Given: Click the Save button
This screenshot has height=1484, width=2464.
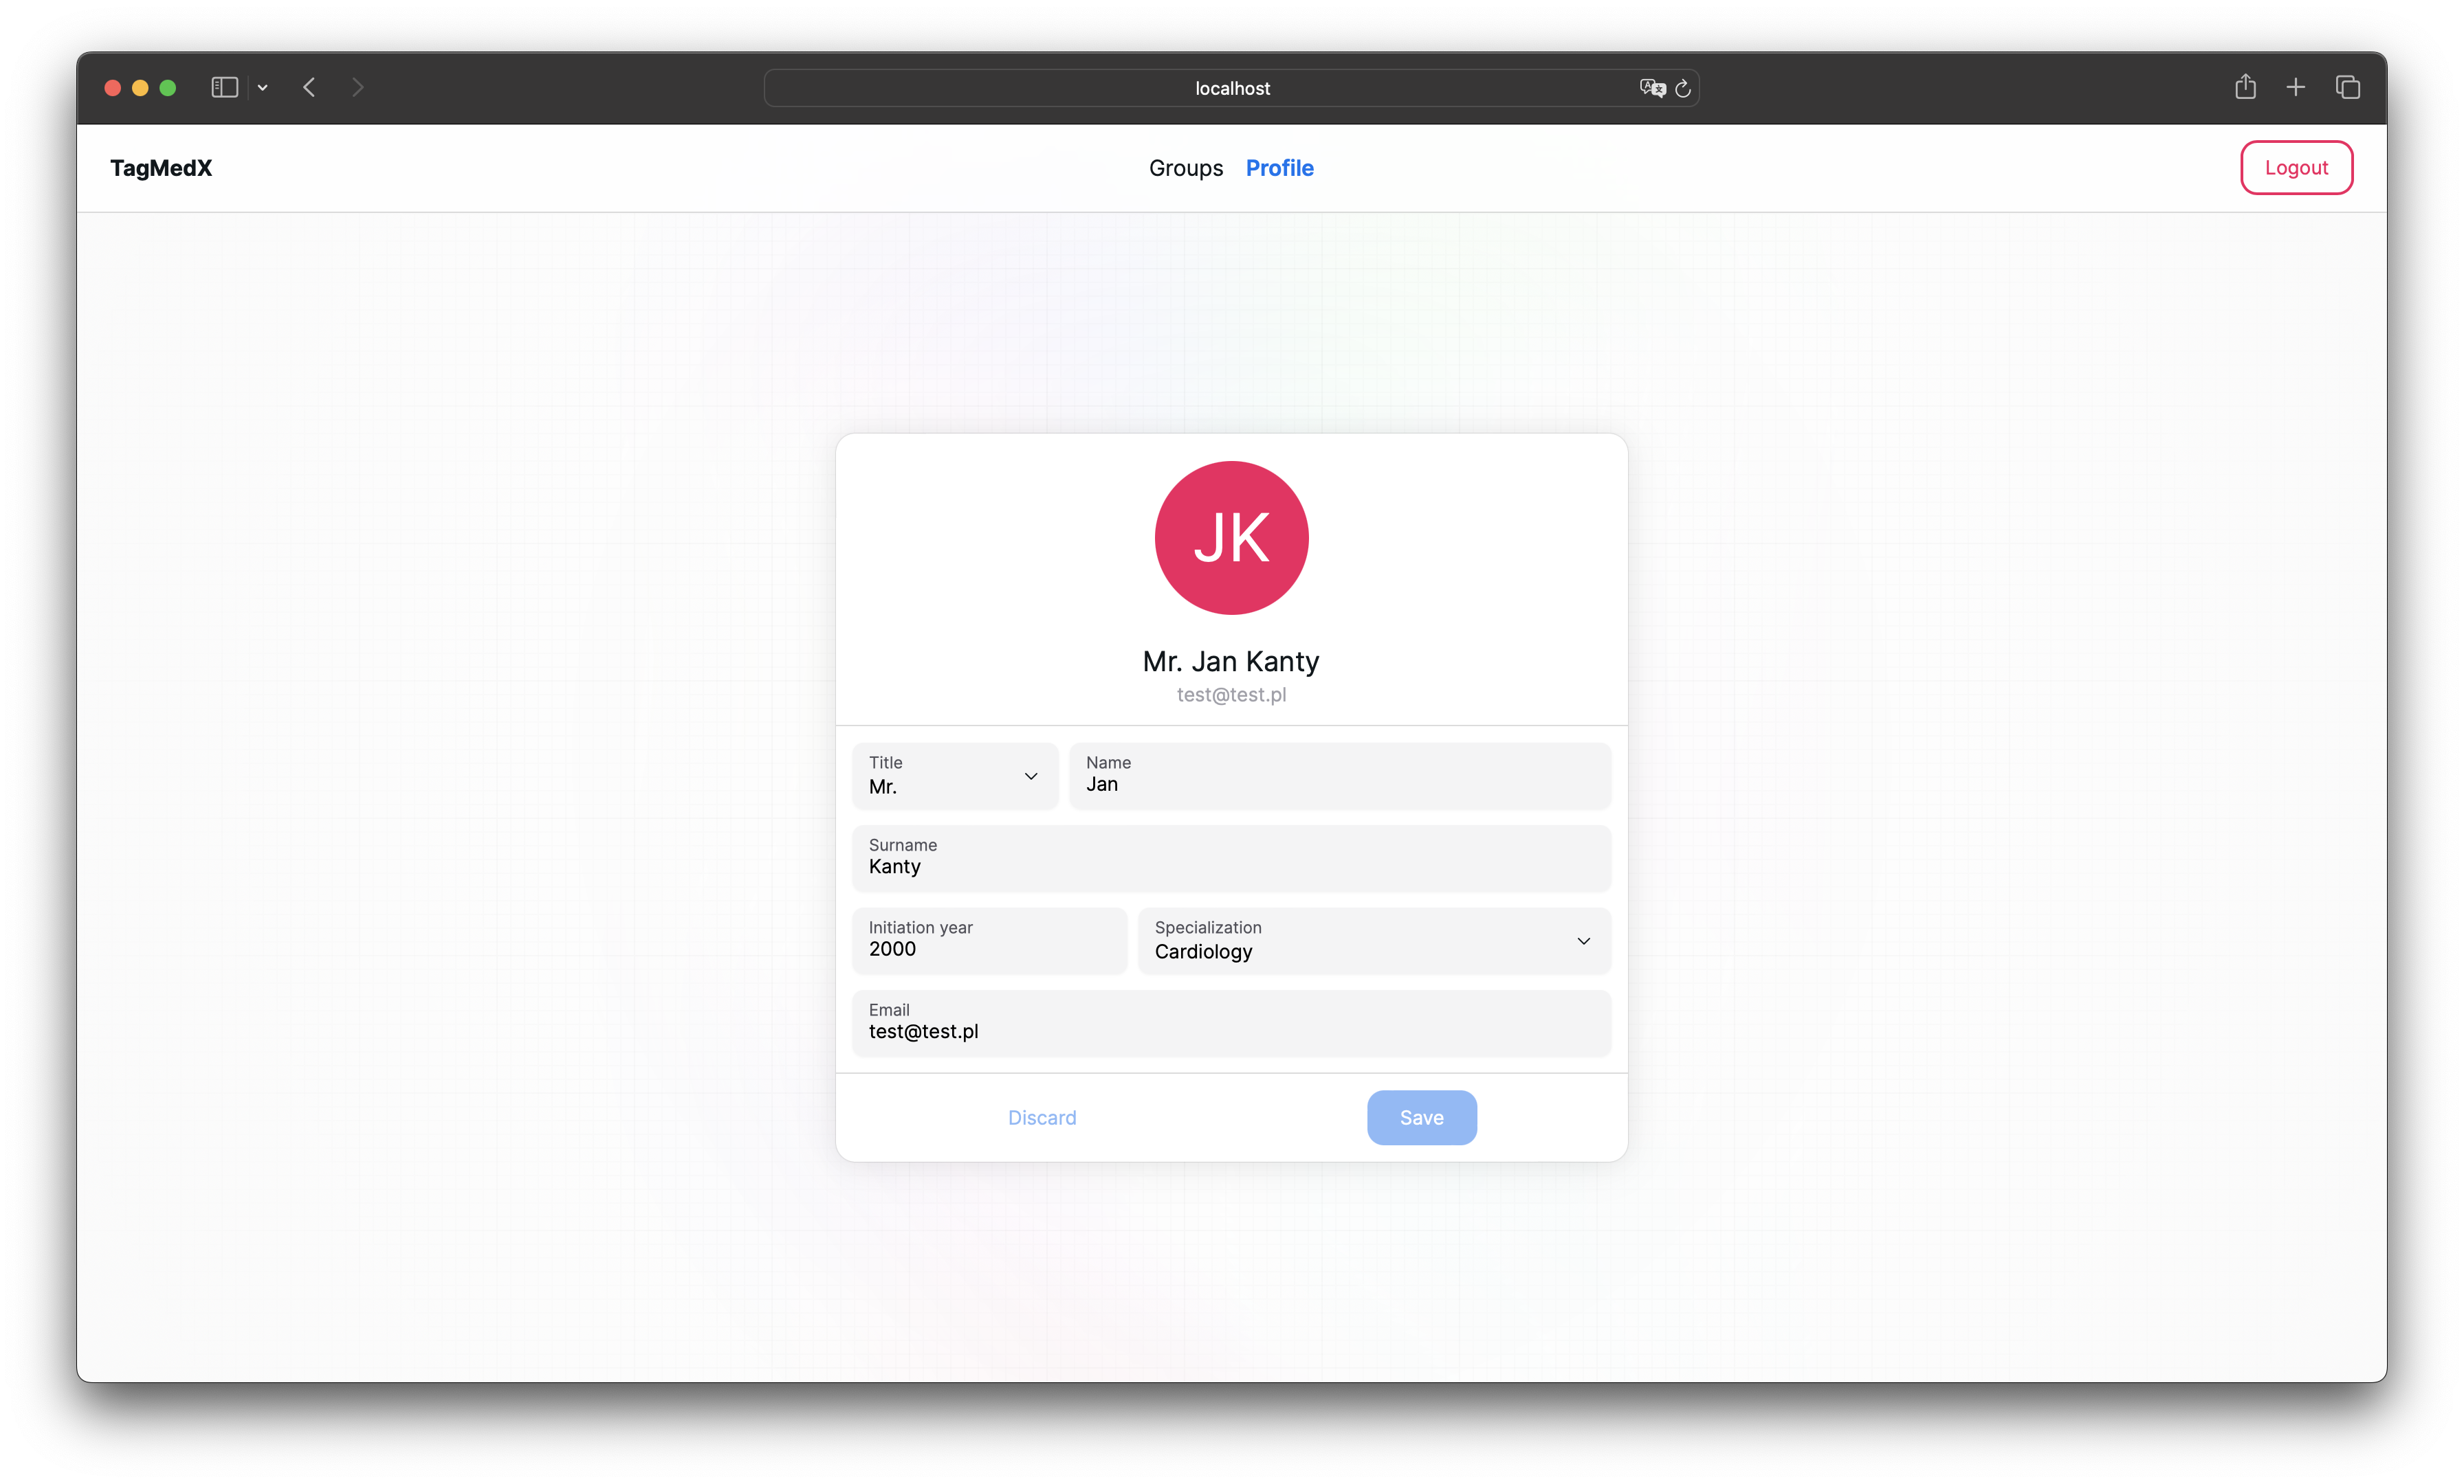Looking at the screenshot, I should pyautogui.click(x=1420, y=1116).
